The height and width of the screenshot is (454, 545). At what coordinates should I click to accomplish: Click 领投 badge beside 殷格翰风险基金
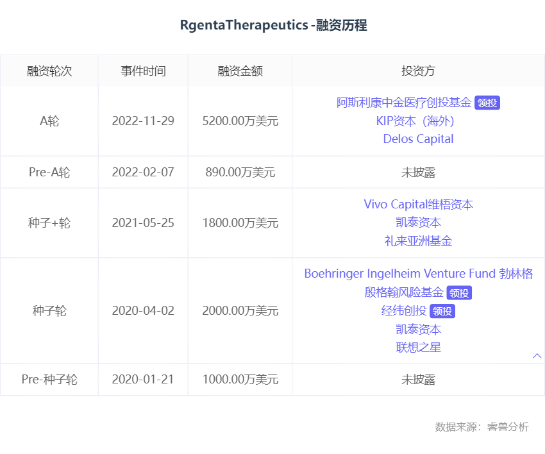tap(459, 293)
